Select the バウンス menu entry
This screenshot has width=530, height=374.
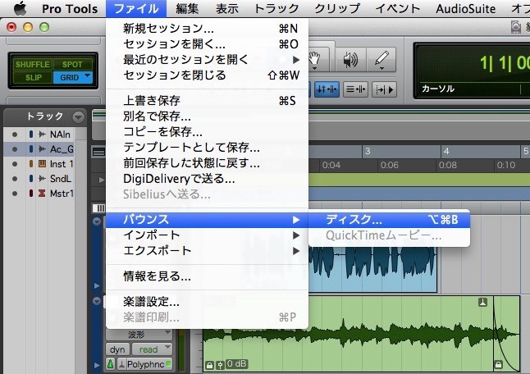(208, 220)
